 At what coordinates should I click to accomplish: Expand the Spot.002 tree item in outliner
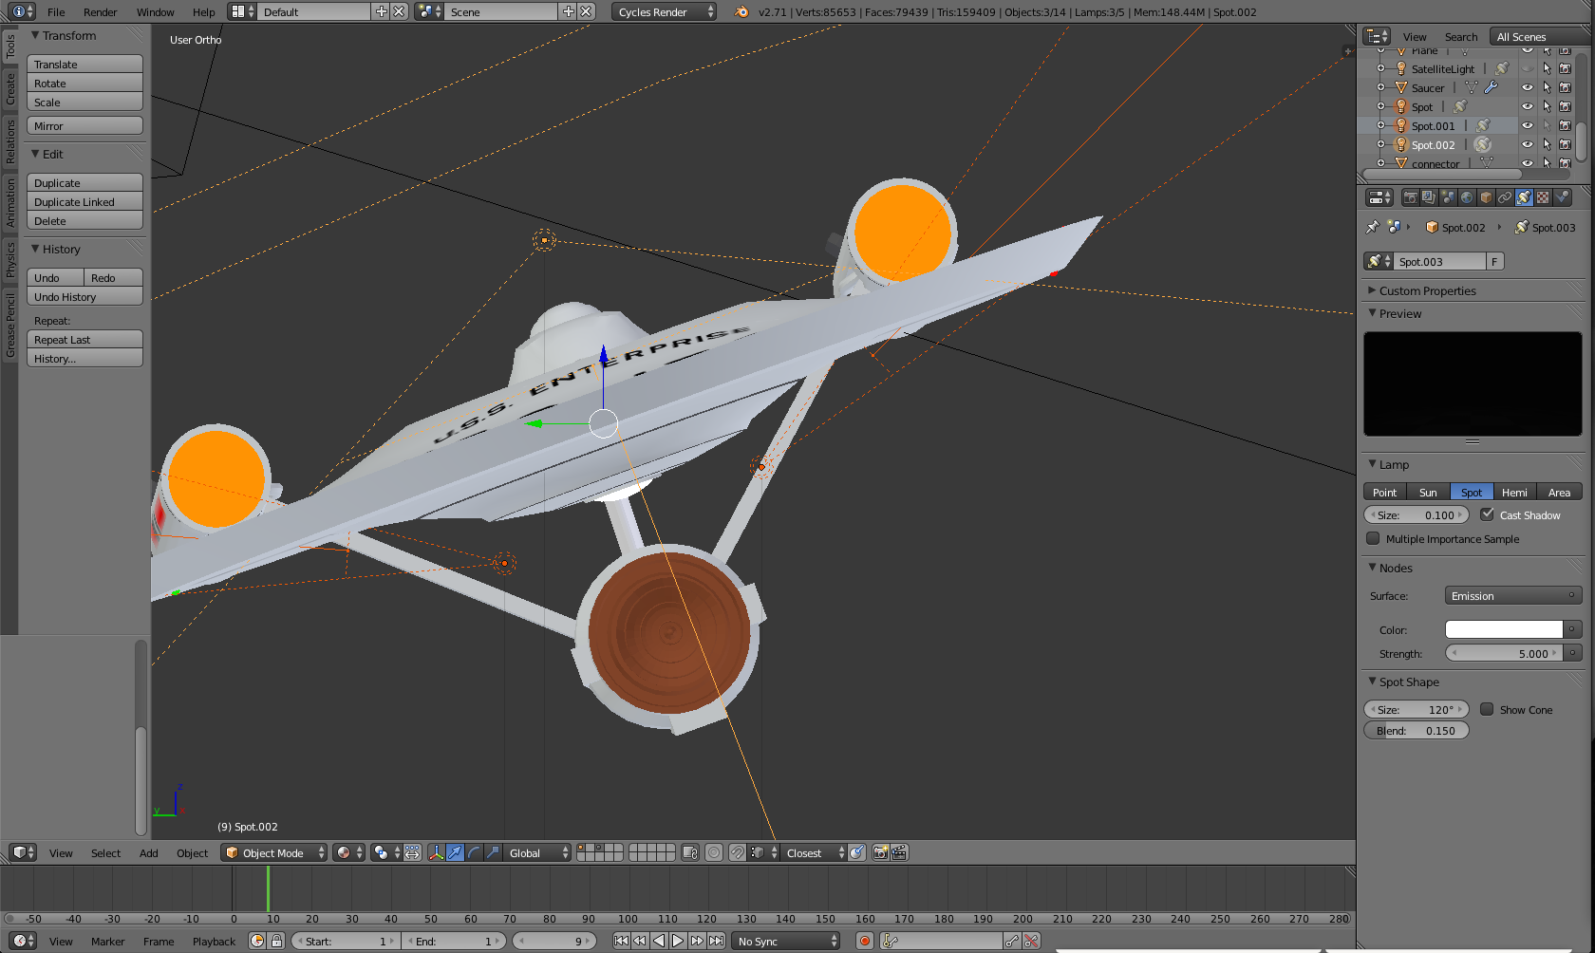pos(1381,144)
